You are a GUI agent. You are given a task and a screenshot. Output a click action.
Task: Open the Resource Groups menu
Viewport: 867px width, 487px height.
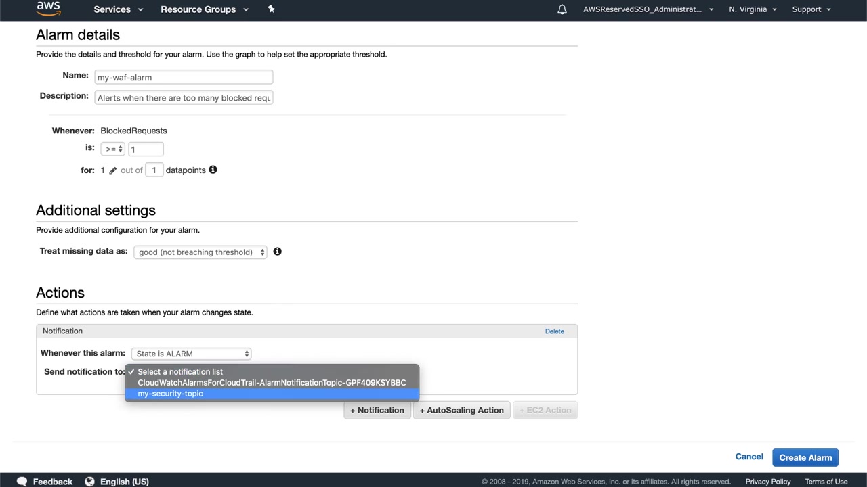coord(204,9)
